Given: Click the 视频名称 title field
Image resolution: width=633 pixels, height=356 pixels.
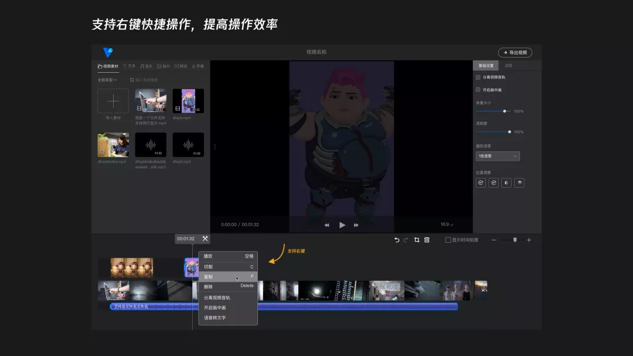Looking at the screenshot, I should tap(316, 52).
